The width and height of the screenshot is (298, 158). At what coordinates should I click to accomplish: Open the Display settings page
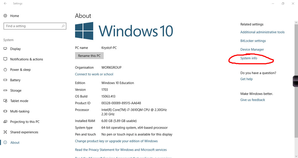coord(15,49)
